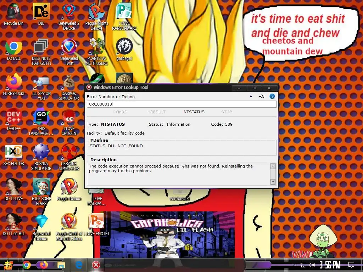Viewport: 363px width, 272px height.
Task: Select the NTSTATUS tab
Action: pyautogui.click(x=194, y=112)
